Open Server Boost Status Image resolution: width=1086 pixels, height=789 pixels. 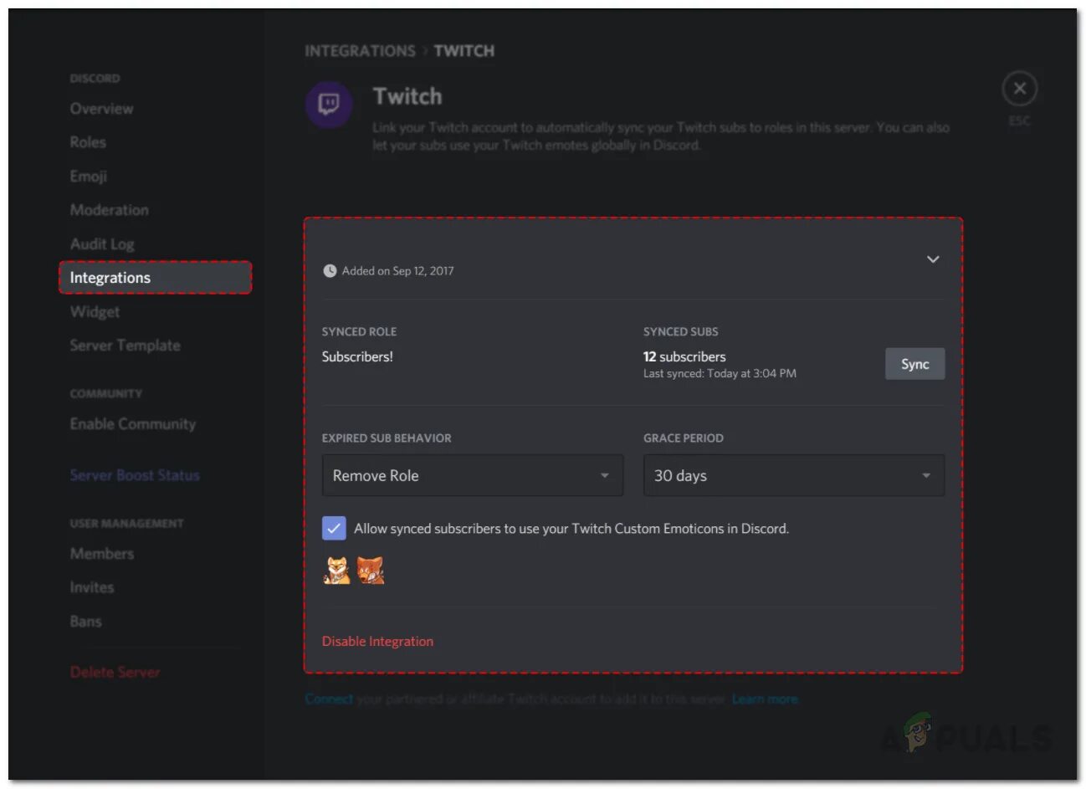(135, 475)
